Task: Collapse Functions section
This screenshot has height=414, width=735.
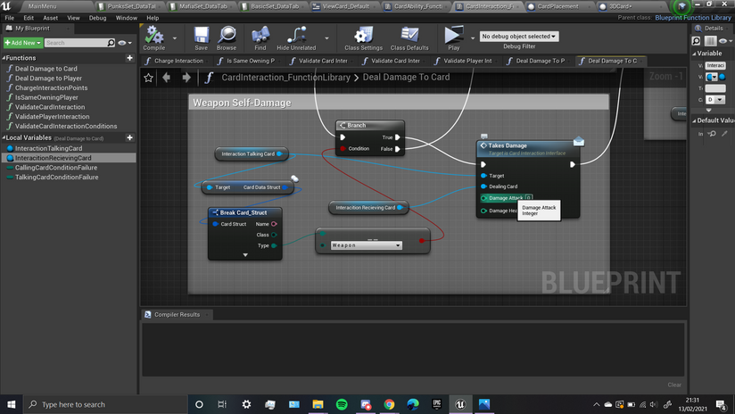Action: pos(4,58)
